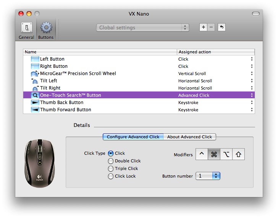Screen dimensions: 278x218
Task: Toggle the Control modifier key
Action: pyautogui.click(x=202, y=154)
